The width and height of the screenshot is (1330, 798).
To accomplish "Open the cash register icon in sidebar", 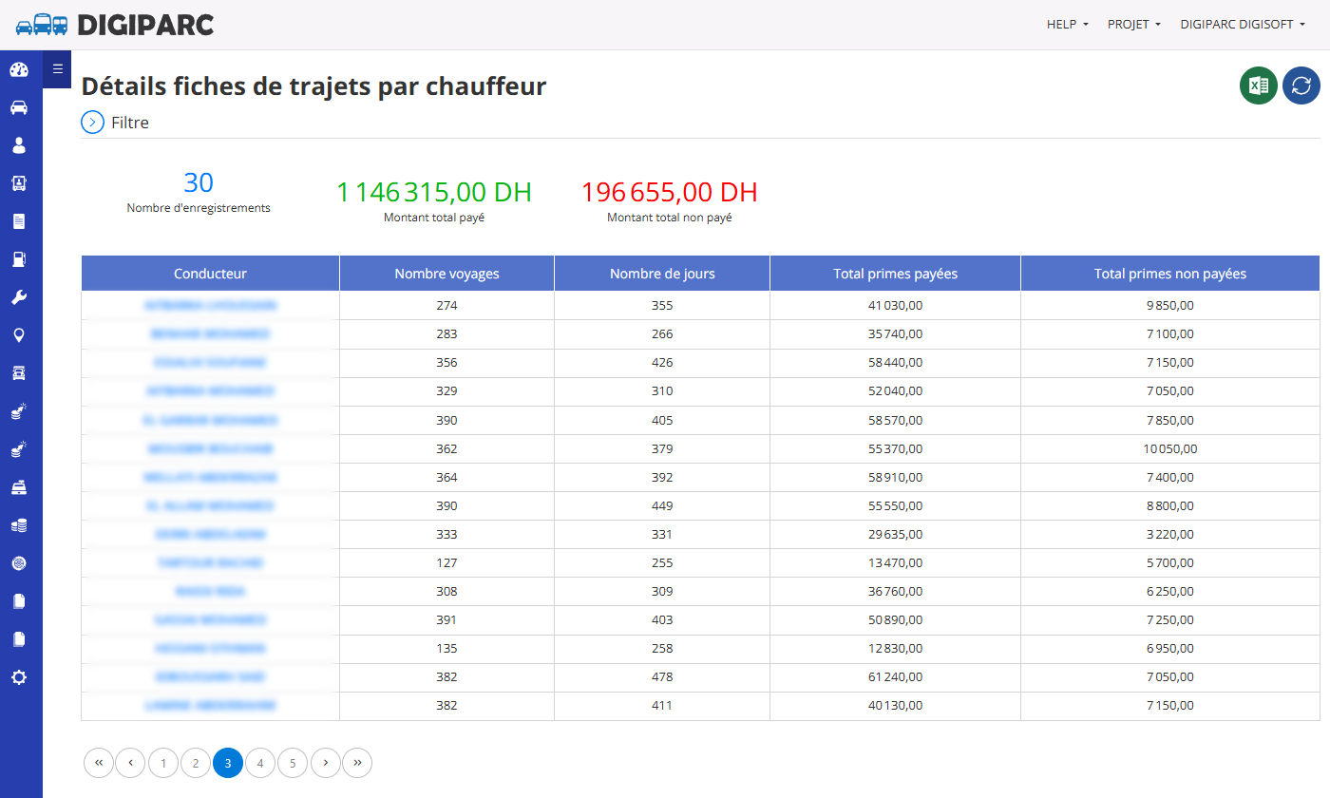I will coord(19,487).
